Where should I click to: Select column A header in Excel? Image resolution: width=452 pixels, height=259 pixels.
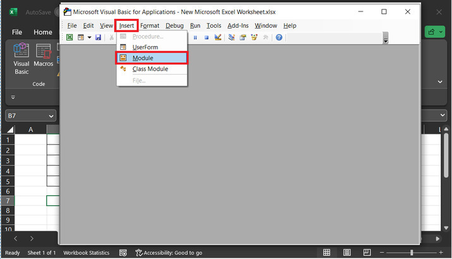tap(30, 129)
